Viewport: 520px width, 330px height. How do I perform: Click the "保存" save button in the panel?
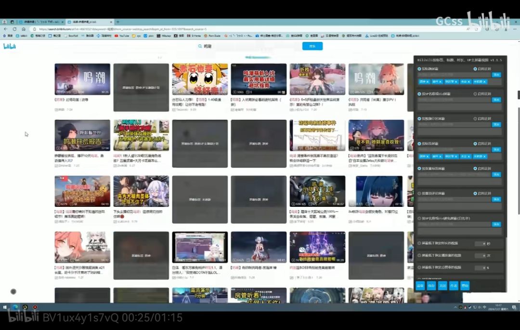[431, 286]
